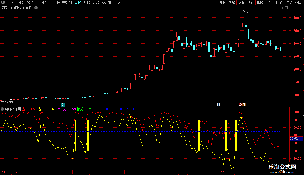The image size is (304, 175).
Task: Toggle the right side panel icon
Action: [x=287, y=8]
